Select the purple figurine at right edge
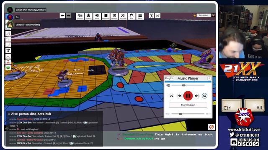This screenshot has height=150, width=268. pyautogui.click(x=206, y=58)
